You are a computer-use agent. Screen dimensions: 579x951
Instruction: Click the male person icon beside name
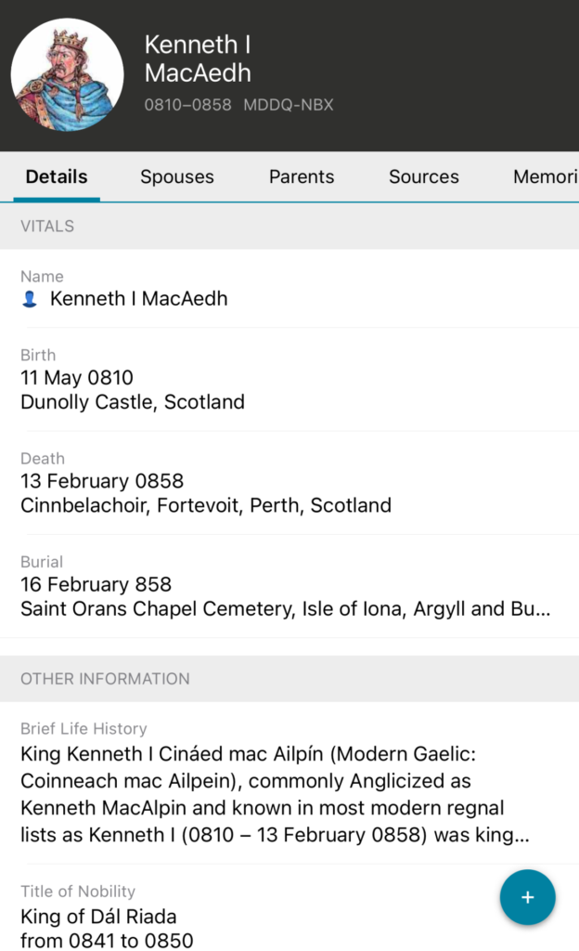(30, 299)
